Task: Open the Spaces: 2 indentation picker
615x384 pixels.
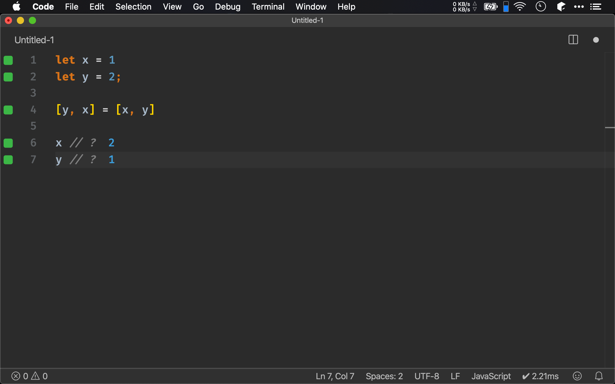Action: pos(384,376)
